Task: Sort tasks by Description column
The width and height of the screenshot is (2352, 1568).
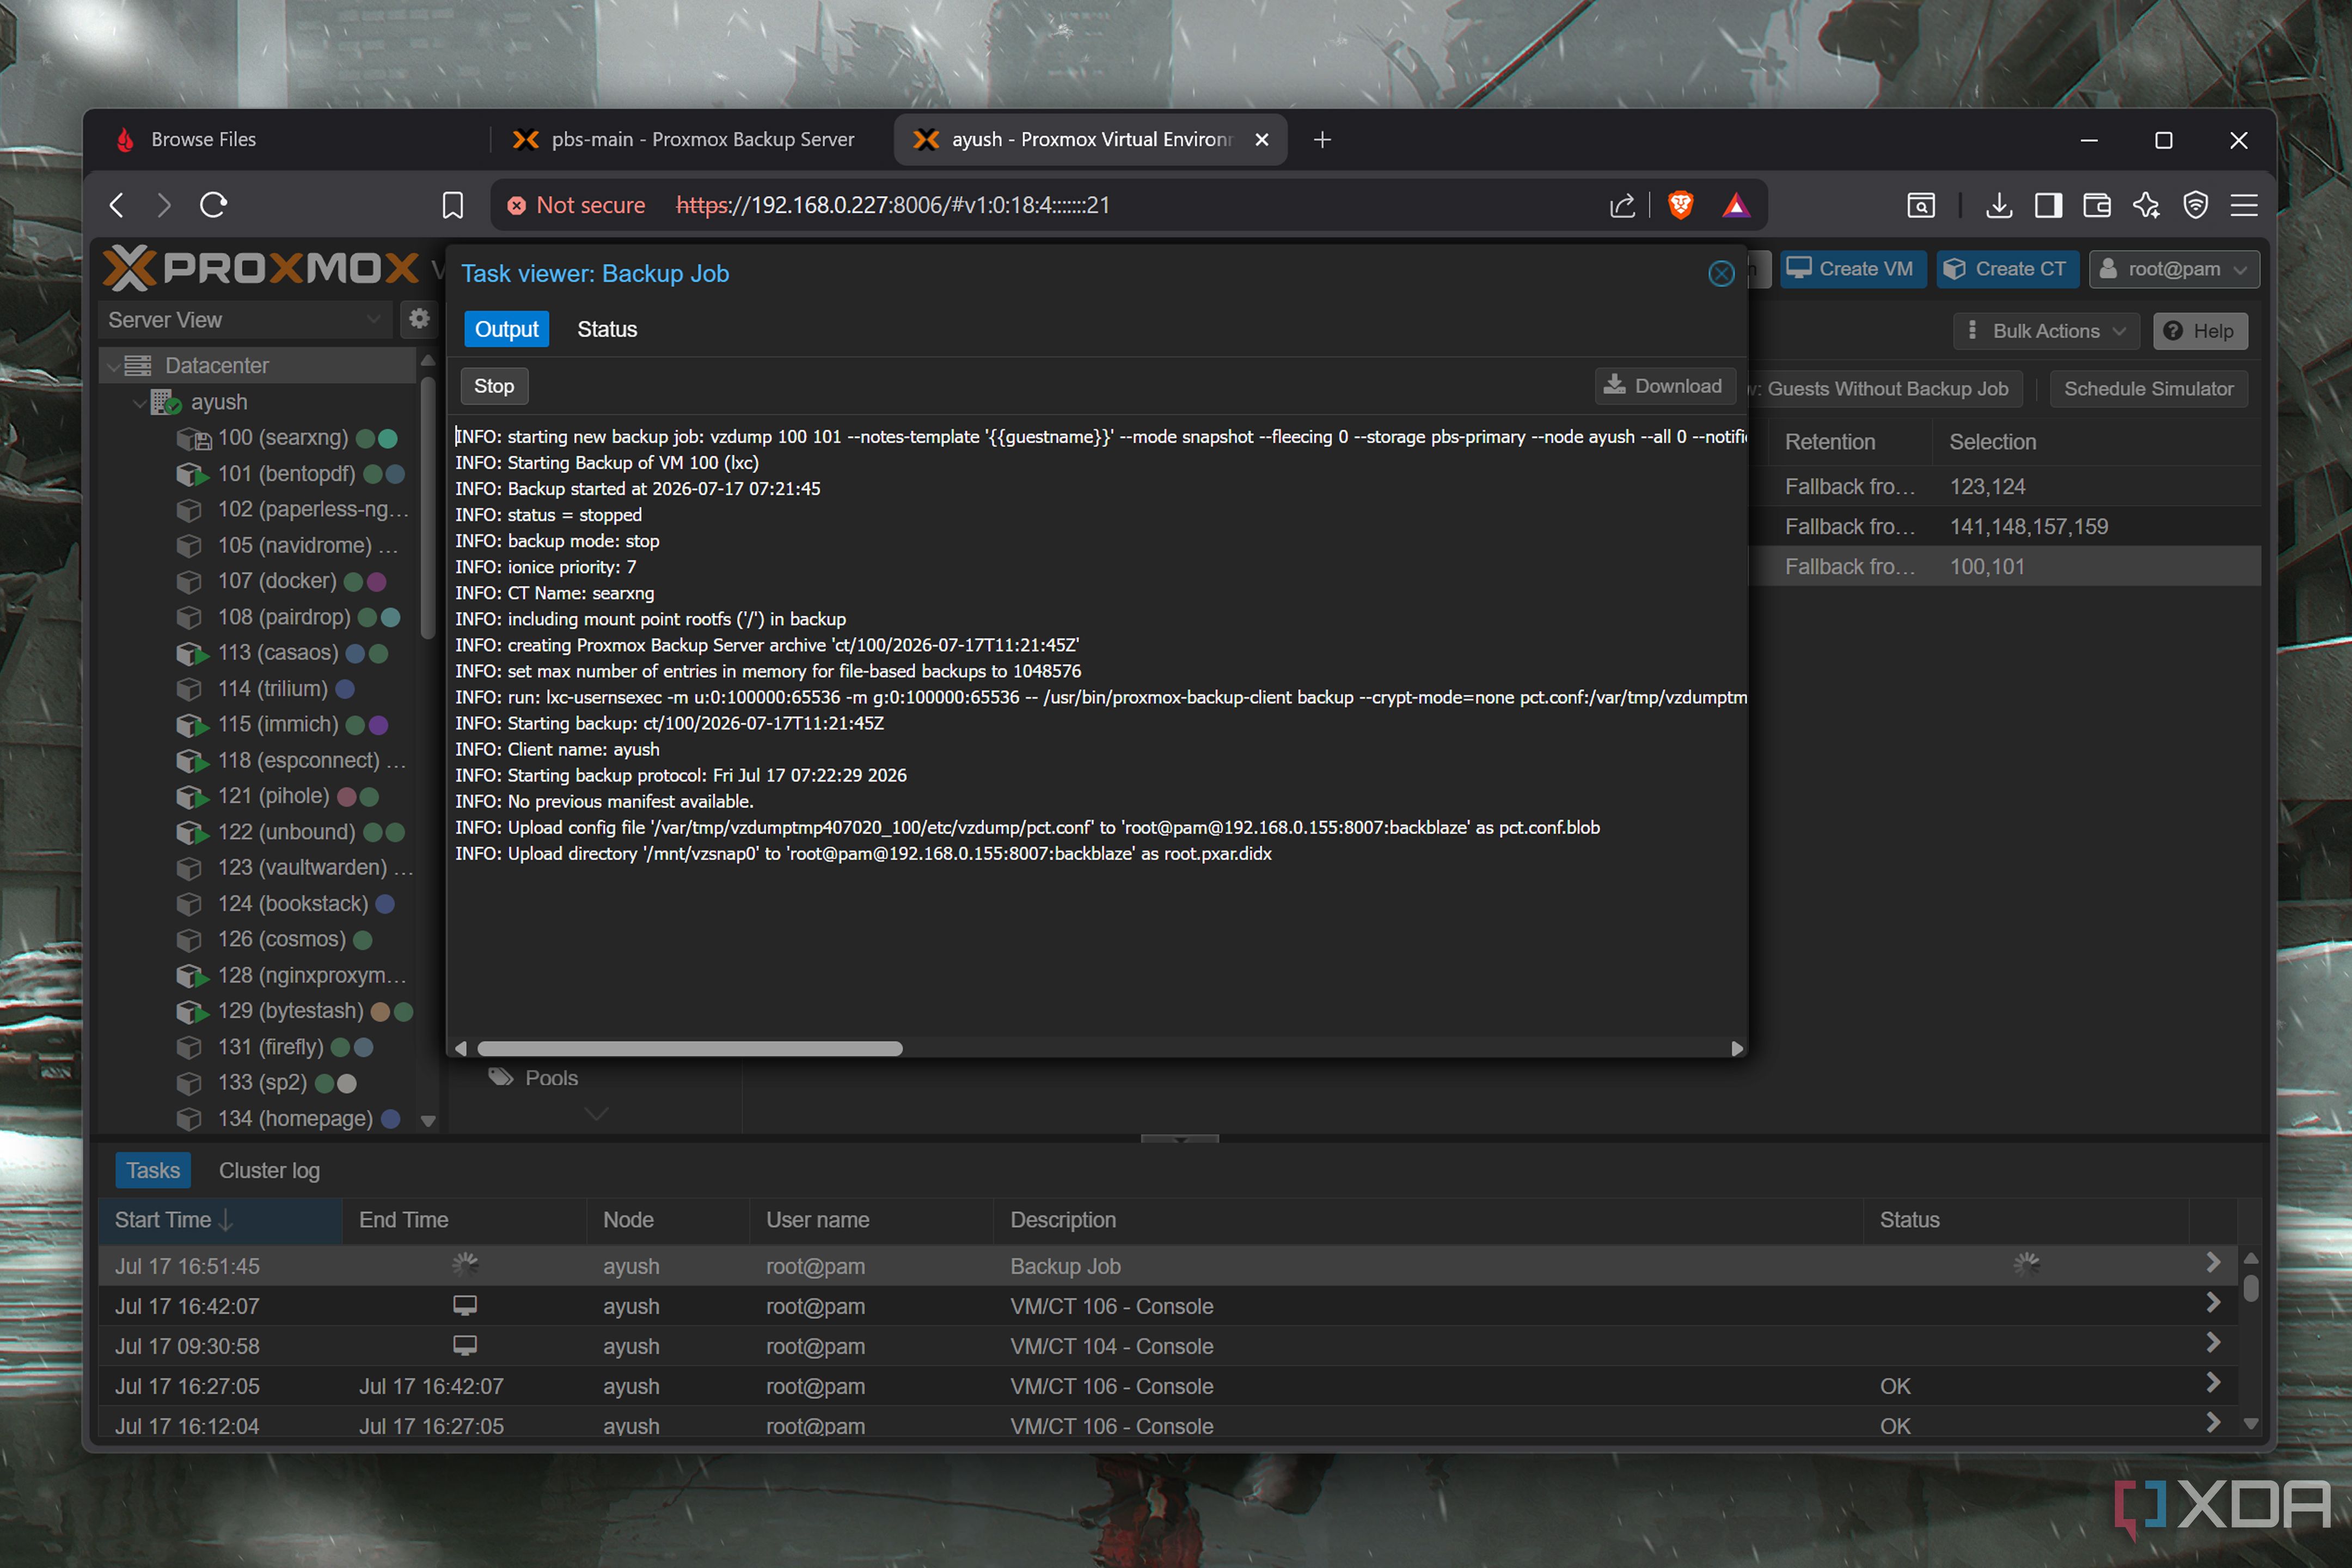Action: coord(1428,1220)
